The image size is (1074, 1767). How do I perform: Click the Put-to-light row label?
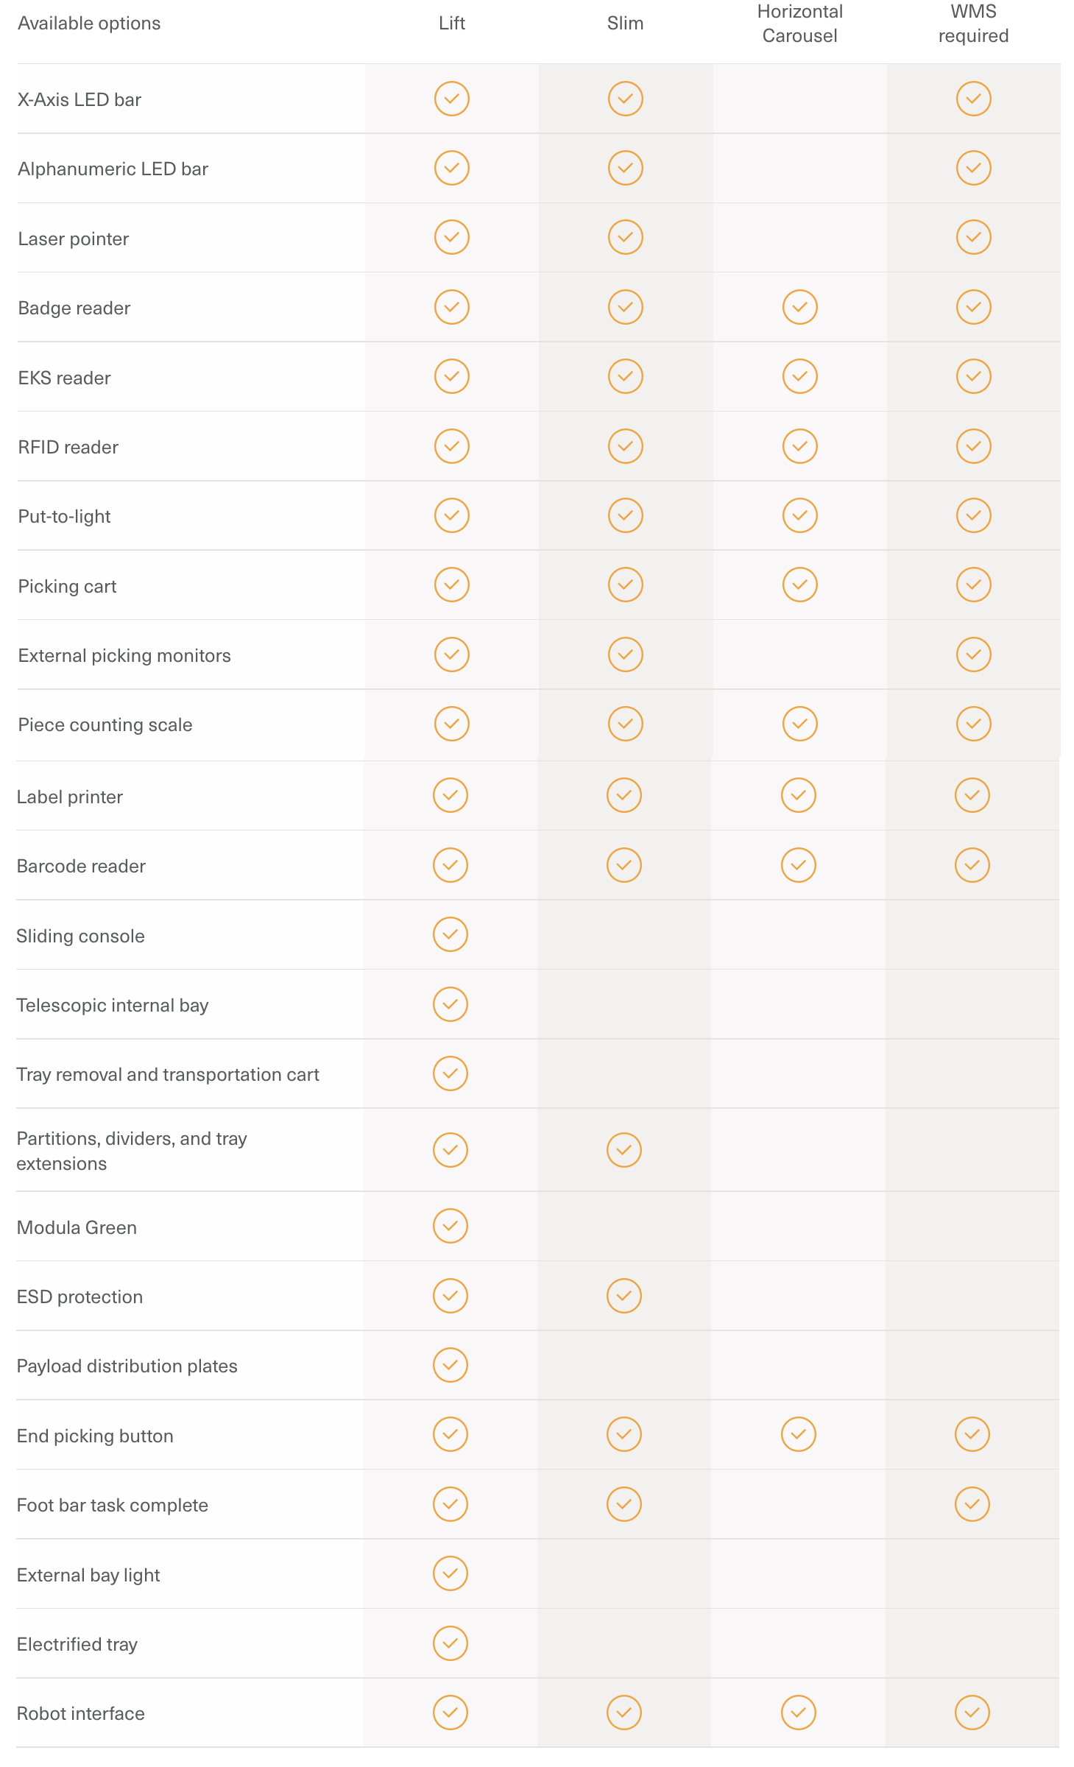click(x=64, y=517)
